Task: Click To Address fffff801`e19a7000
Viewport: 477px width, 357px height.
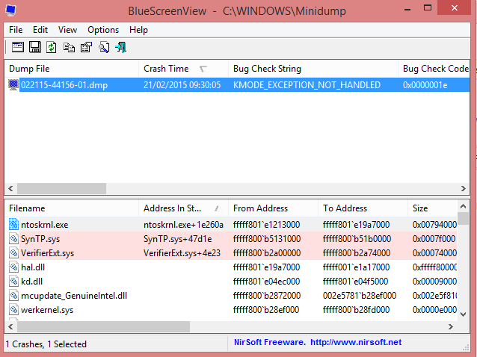Action: point(356,225)
